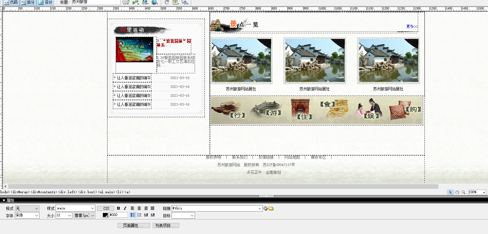Edit the #000 color value field

tap(119, 215)
